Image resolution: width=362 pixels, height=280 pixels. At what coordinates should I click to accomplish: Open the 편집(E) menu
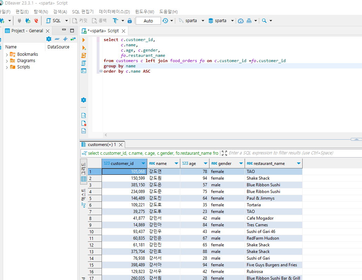[22, 12]
